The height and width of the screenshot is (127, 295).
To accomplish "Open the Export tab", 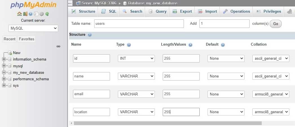I will (x=182, y=12).
